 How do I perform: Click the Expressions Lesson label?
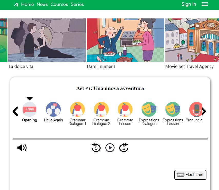[x=173, y=122]
